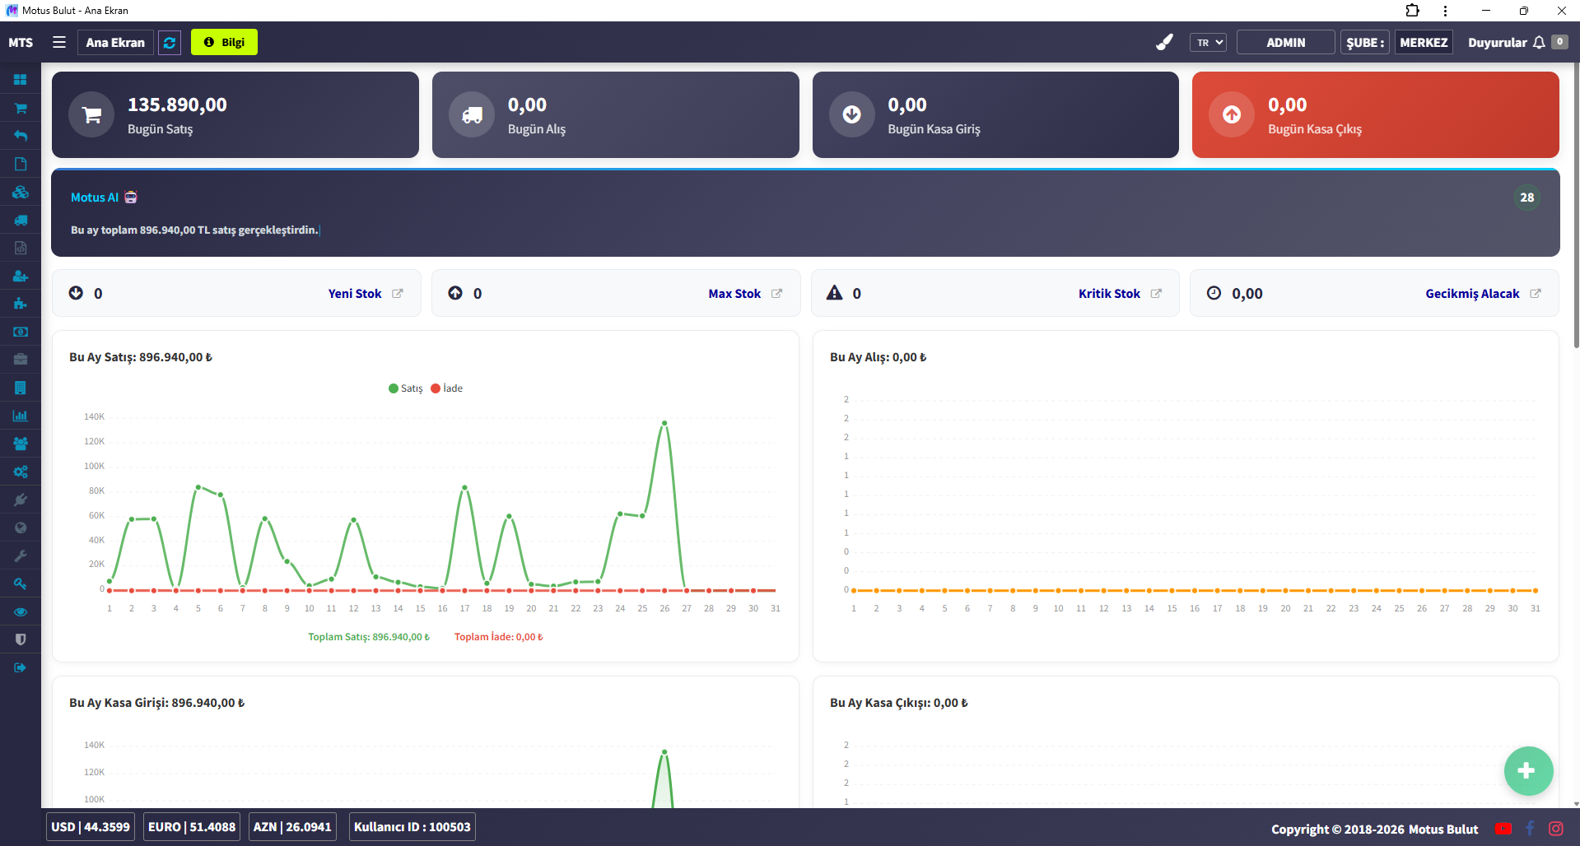The image size is (1580, 846).
Task: Open the MERKEZ branch selector
Action: [x=1423, y=43]
